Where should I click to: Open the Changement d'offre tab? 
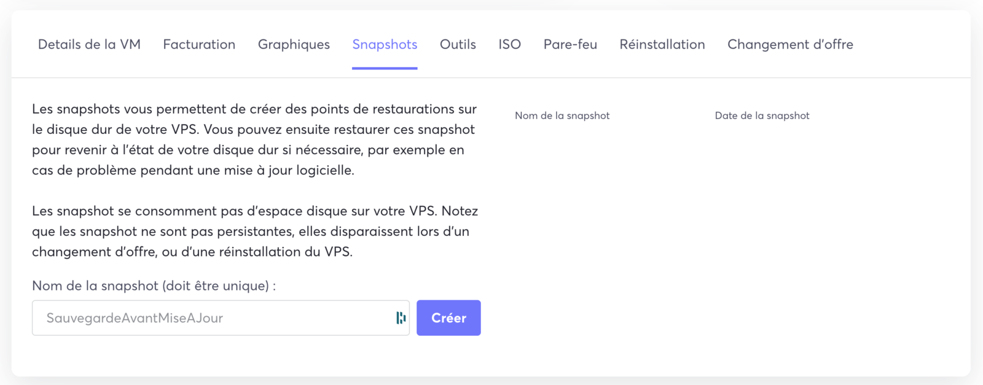[x=790, y=44]
